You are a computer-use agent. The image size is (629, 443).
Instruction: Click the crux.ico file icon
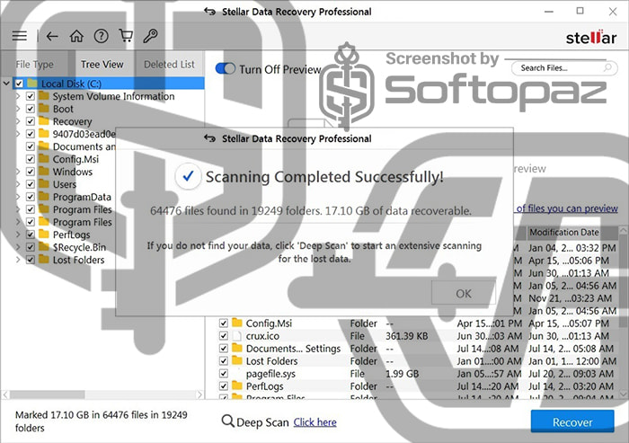coord(237,335)
